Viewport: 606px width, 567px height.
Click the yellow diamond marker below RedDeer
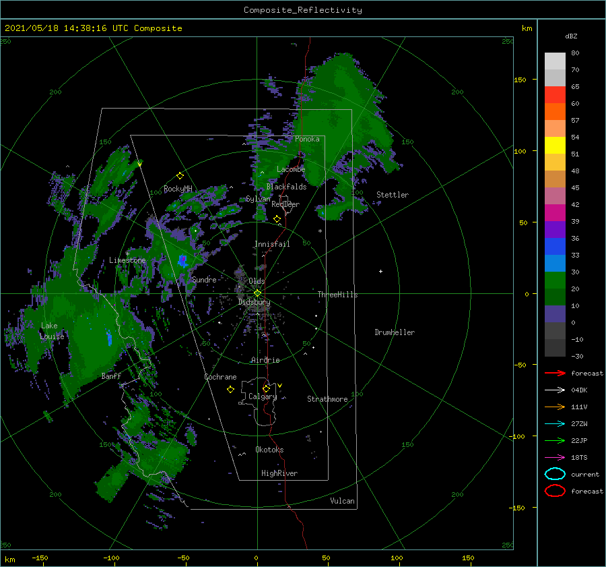click(x=277, y=219)
